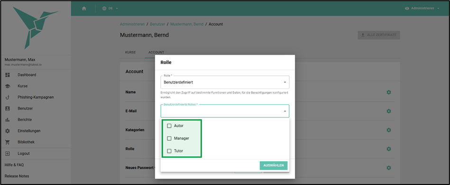Image resolution: width=450 pixels, height=185 pixels.
Task: Check the Tutor checkbox
Action: tap(169, 151)
